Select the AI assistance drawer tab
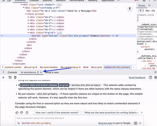This screenshot has width=157, height=126. 28,72
